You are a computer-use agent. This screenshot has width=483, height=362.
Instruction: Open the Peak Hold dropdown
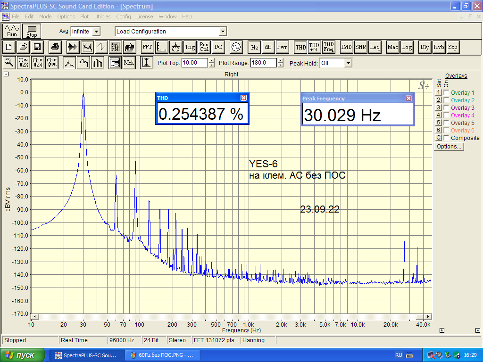[x=348, y=63]
